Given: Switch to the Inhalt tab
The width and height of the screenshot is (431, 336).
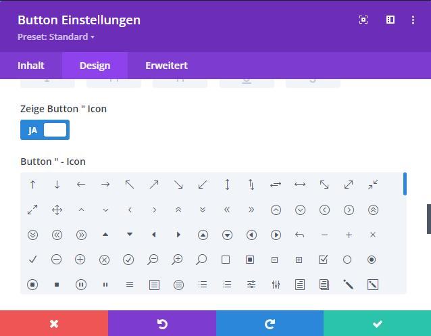Looking at the screenshot, I should [x=31, y=66].
